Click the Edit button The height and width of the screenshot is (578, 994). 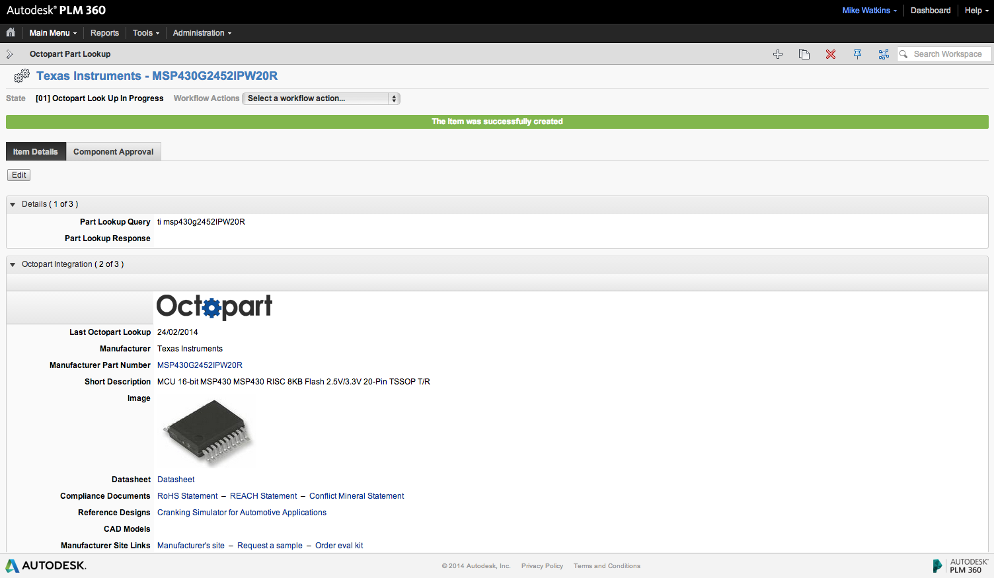pos(19,175)
